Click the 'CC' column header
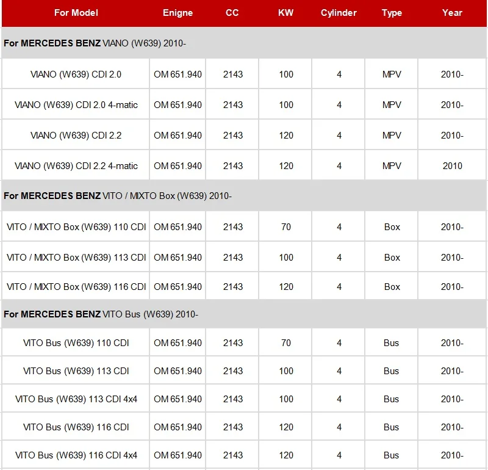Screen dimensions: 488x470 click(232, 13)
